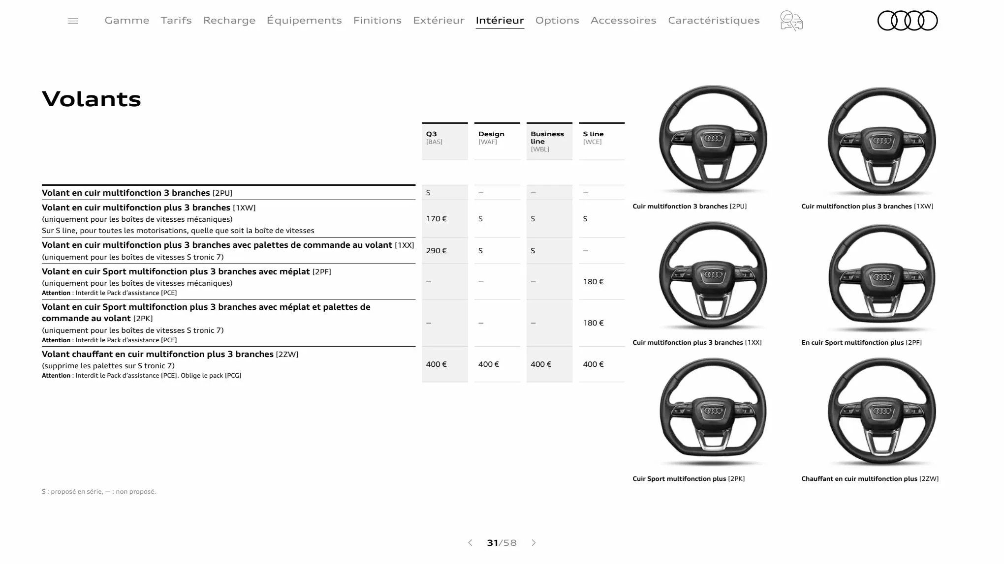Switch to the Recharge tab
1004x564 pixels.
pyautogui.click(x=229, y=20)
